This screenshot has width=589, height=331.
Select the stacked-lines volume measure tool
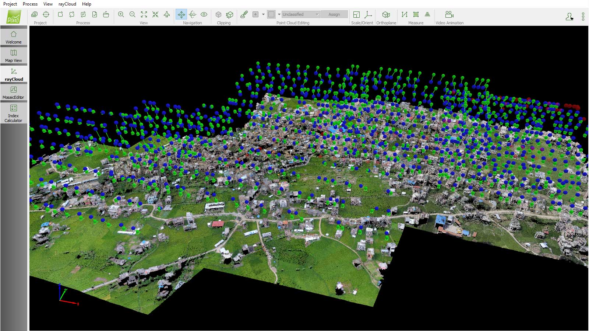pyautogui.click(x=427, y=14)
